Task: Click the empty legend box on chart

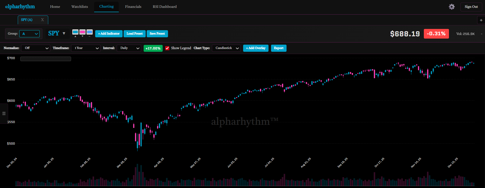Action: pyautogui.click(x=46, y=59)
